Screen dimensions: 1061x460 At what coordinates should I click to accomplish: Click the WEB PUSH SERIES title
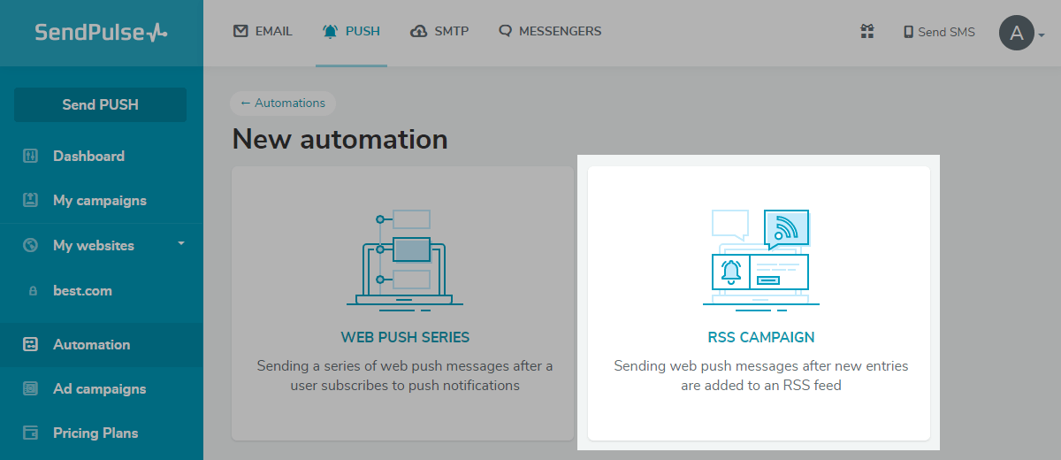(x=405, y=337)
